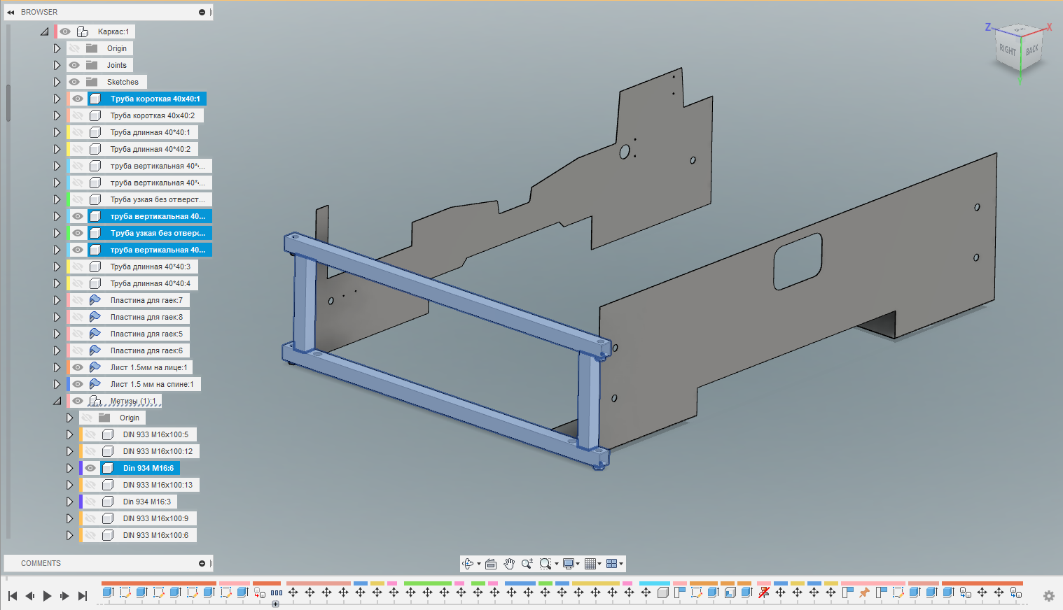Collapse the Метизы (1):1 node
This screenshot has width=1063, height=610.
coord(57,401)
